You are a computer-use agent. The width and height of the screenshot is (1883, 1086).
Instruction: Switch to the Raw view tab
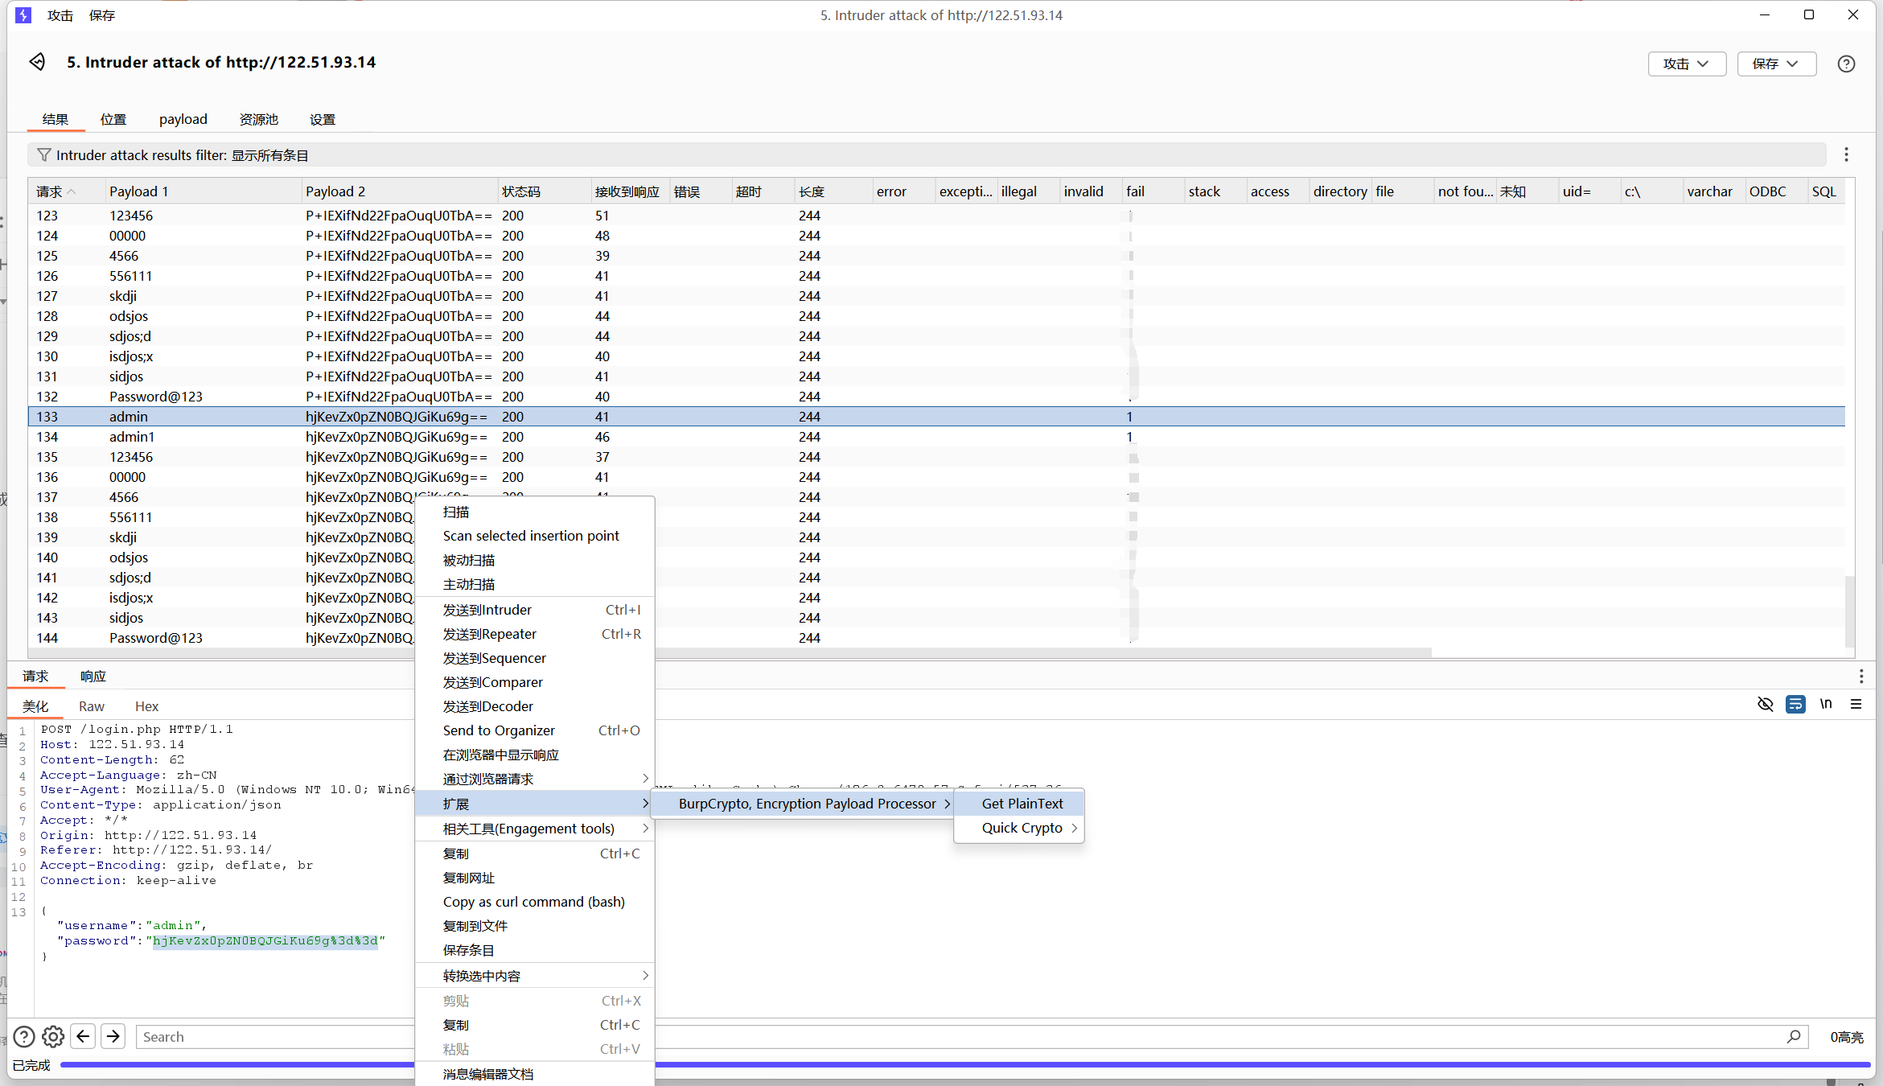pyautogui.click(x=92, y=705)
